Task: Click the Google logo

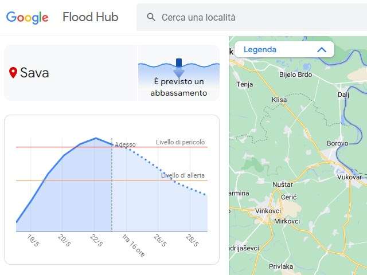Action: (27, 17)
